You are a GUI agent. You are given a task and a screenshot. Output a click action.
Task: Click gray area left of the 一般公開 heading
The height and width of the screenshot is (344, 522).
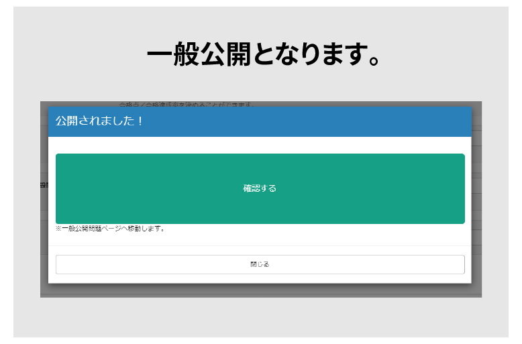pyautogui.click(x=74, y=55)
